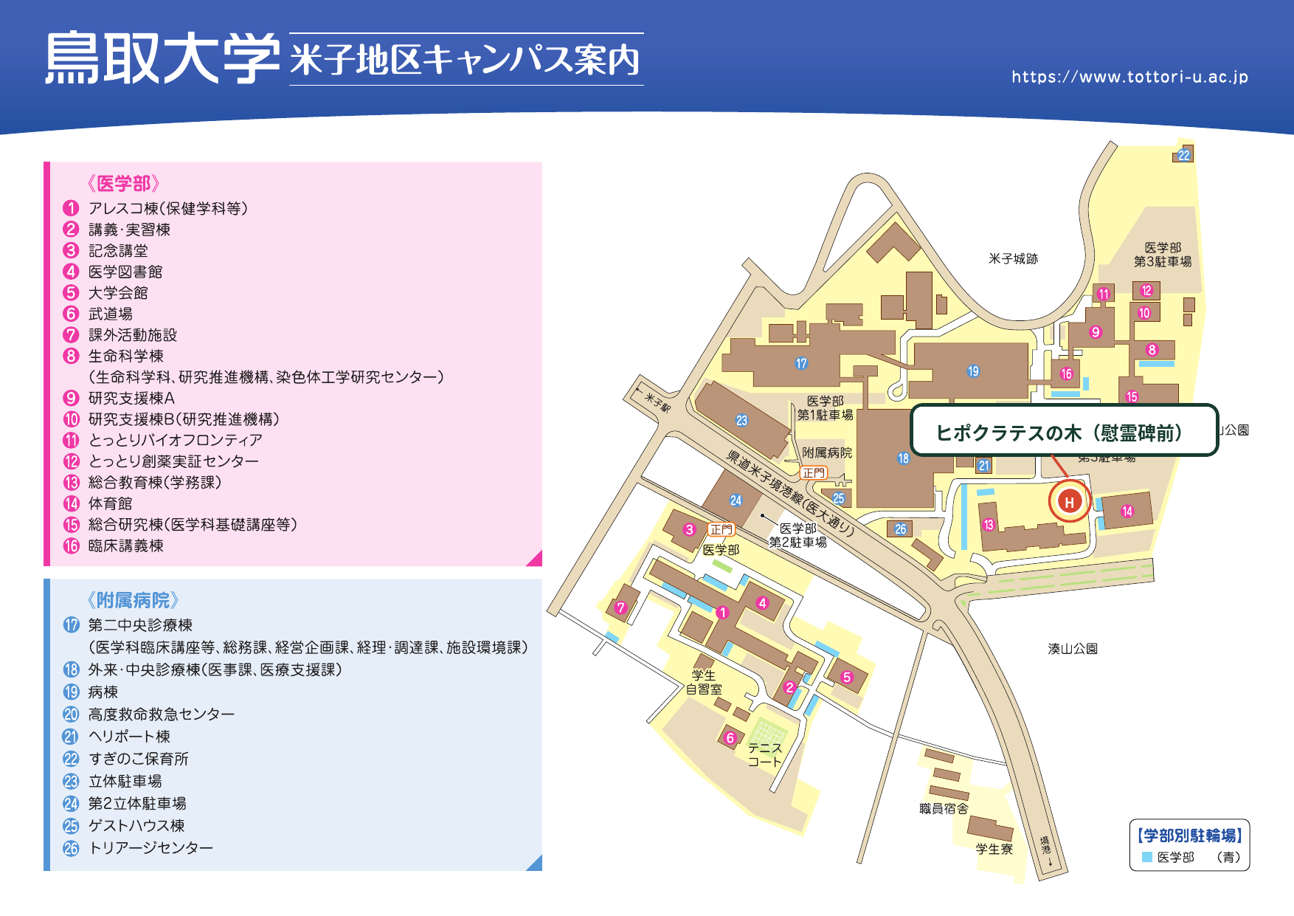The height and width of the screenshot is (916, 1294).
Task: Click the 学生寮 map label
Action: (994, 850)
